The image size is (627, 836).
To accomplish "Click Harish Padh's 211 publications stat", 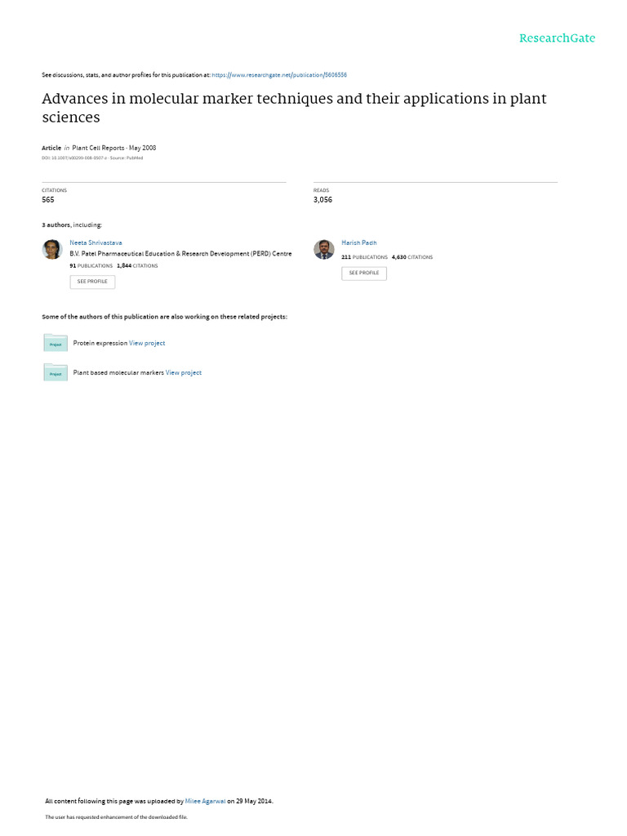I will (364, 257).
